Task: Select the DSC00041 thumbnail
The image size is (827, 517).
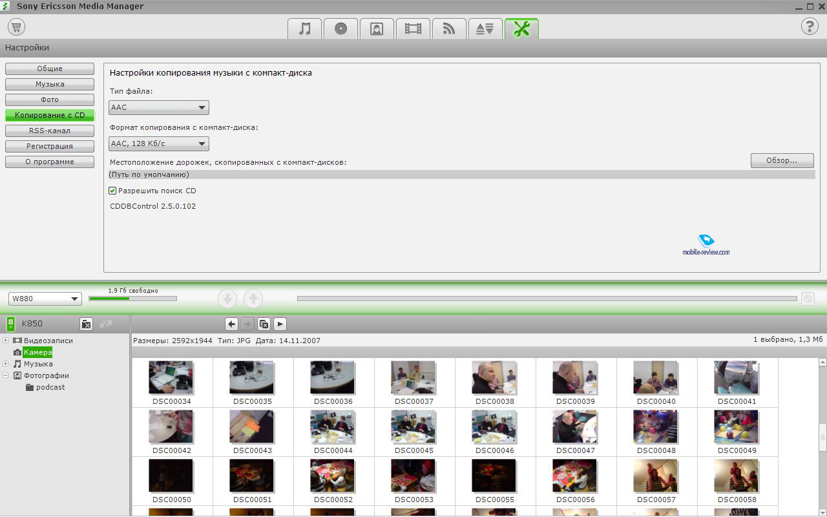Action: click(737, 377)
